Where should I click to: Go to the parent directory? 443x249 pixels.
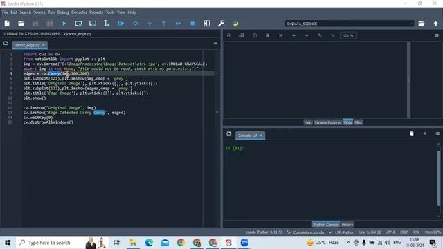click(x=435, y=24)
